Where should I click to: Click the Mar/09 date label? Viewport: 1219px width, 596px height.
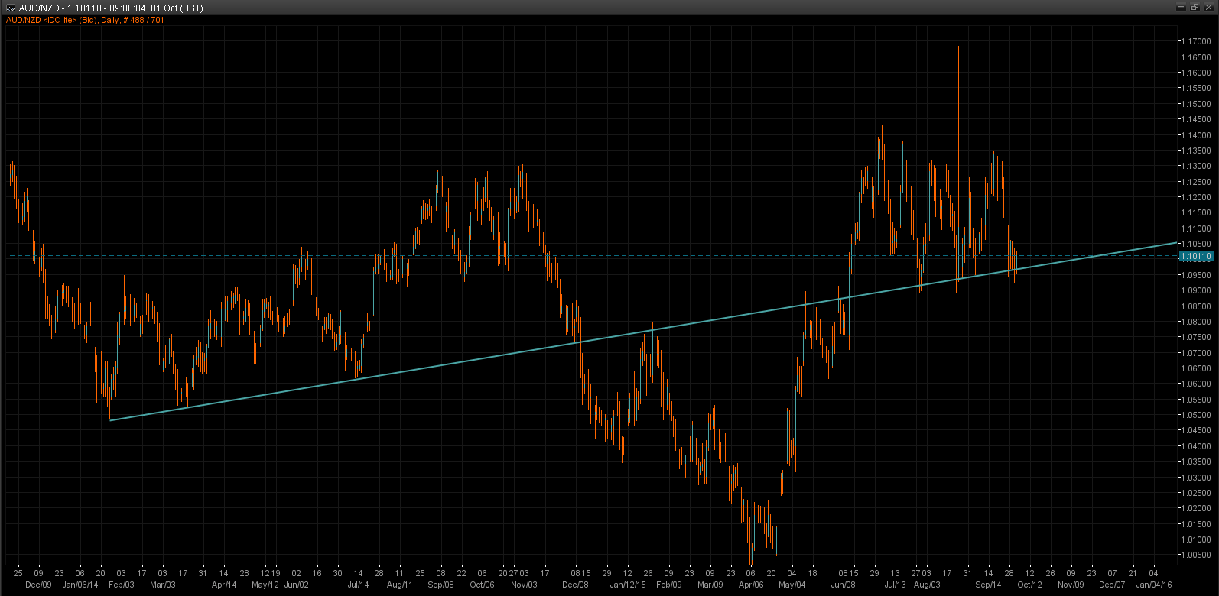(710, 585)
